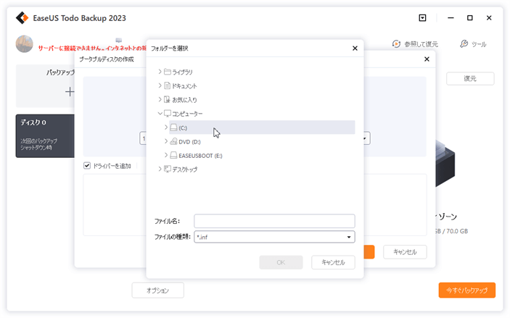Click the ライブラリ folder icon

167,72
